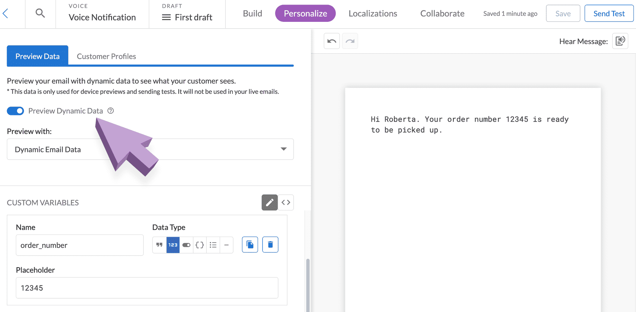Click the Voice Notification title

coord(102,17)
